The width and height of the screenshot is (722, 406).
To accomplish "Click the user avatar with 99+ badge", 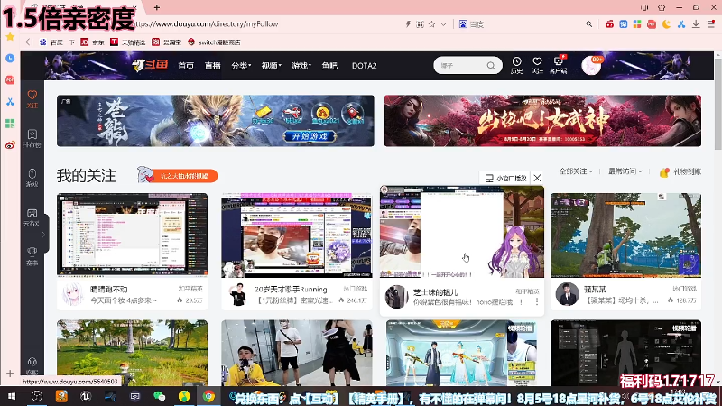I will click(x=591, y=65).
